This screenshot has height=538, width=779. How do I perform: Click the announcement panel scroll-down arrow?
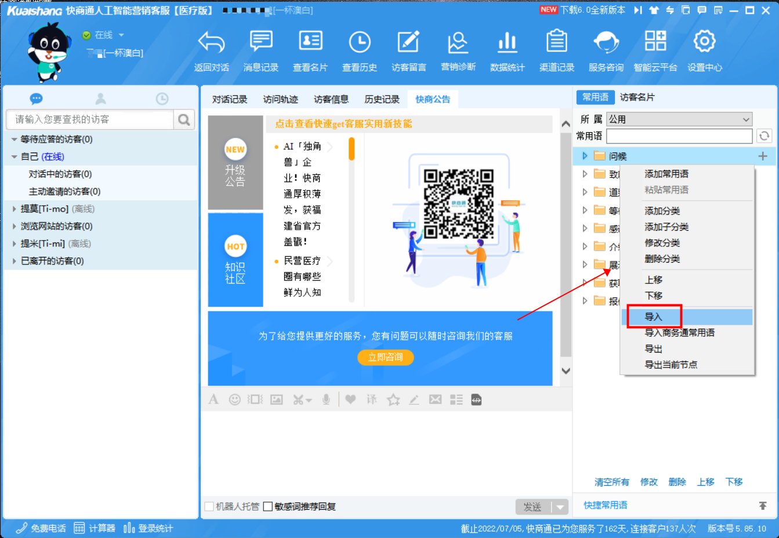click(x=566, y=371)
